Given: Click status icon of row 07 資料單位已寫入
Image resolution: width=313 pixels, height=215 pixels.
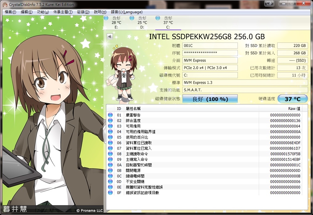Looking at the screenshot, I should (x=110, y=148).
